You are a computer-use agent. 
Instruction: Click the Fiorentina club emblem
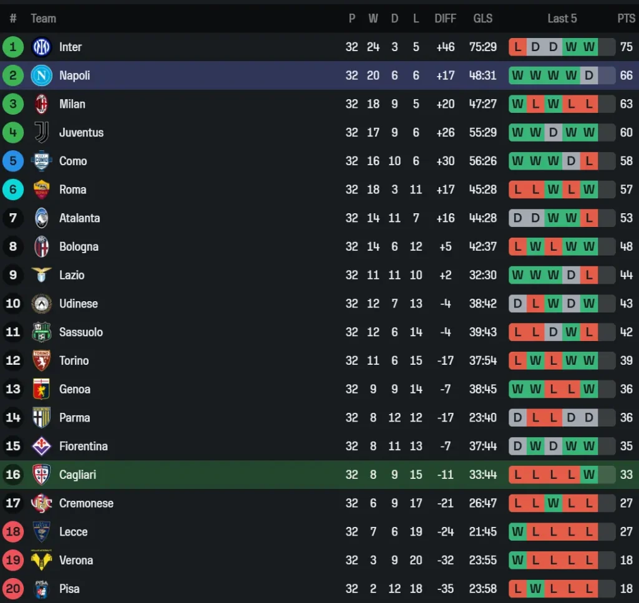[x=41, y=446]
